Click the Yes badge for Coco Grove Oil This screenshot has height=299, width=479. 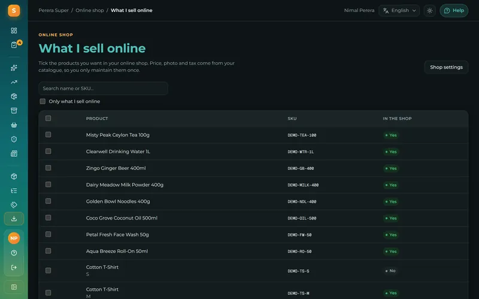pyautogui.click(x=391, y=218)
